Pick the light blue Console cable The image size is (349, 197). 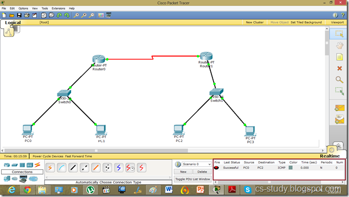62,168
